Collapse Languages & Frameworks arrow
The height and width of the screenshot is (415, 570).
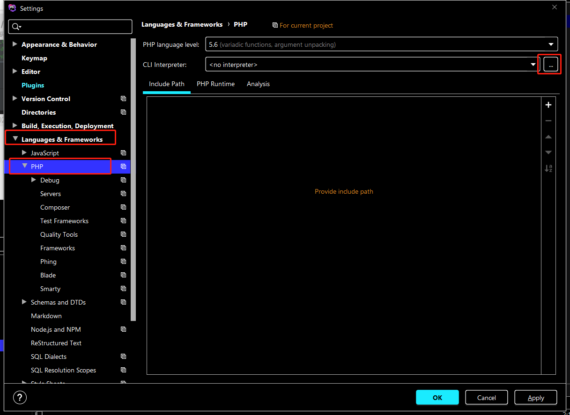pos(15,139)
